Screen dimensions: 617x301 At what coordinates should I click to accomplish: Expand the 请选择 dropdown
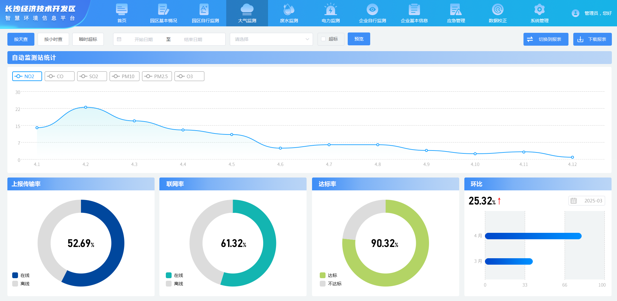coord(271,39)
